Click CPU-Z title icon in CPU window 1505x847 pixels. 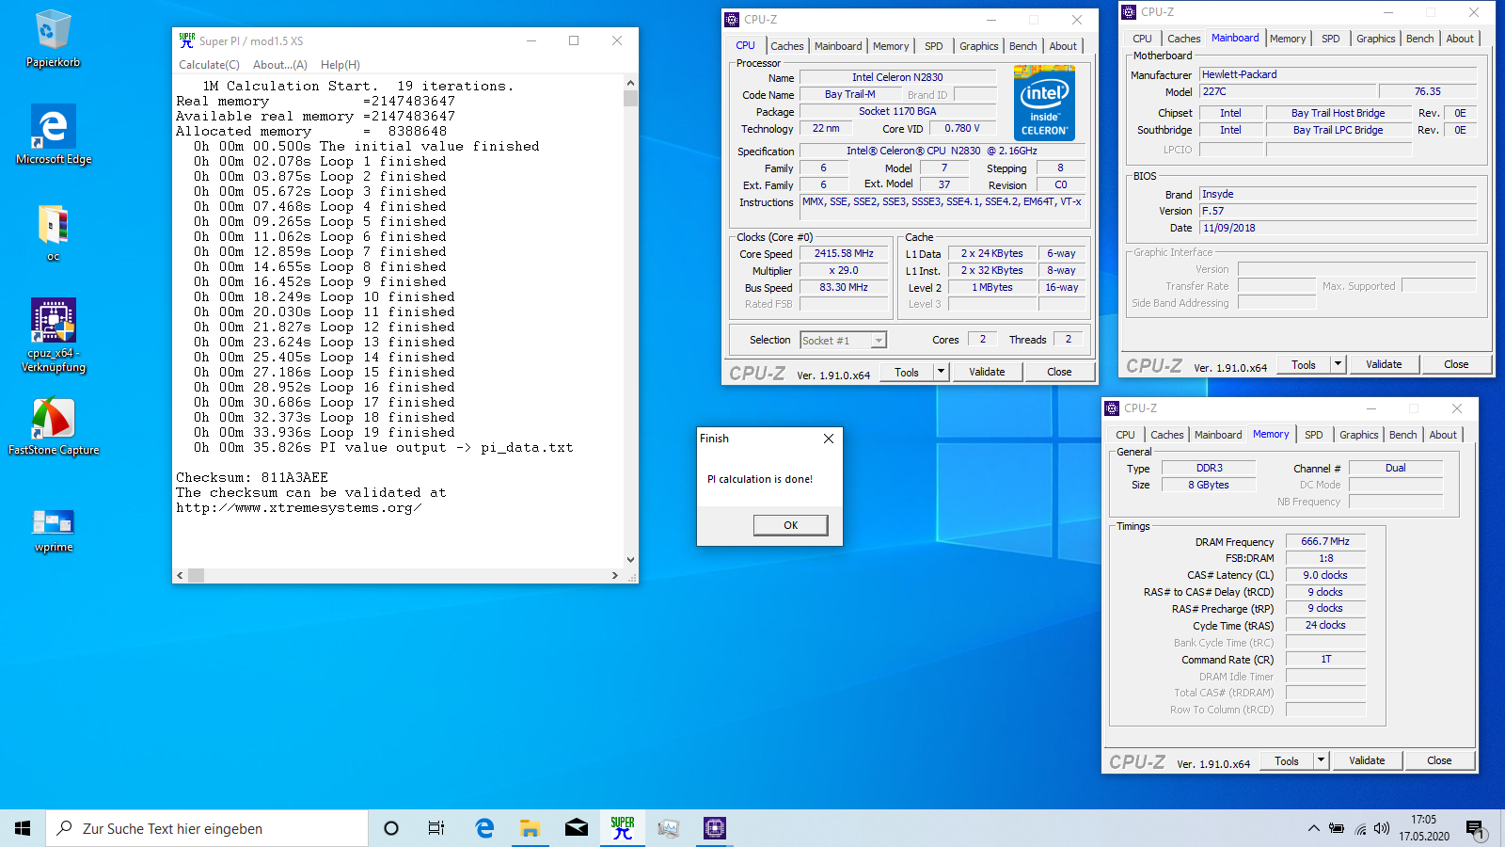(732, 20)
